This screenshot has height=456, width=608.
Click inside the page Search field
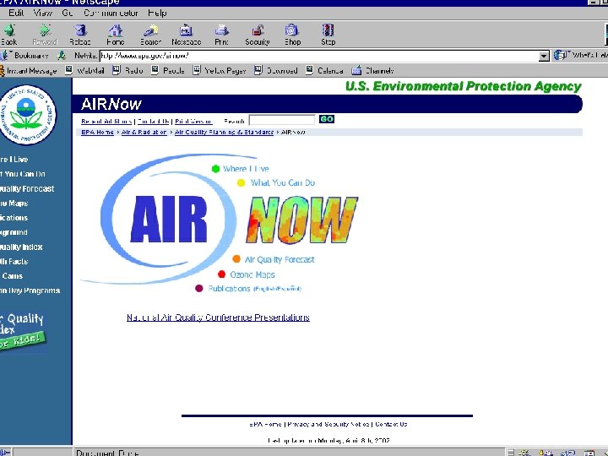pyautogui.click(x=282, y=120)
